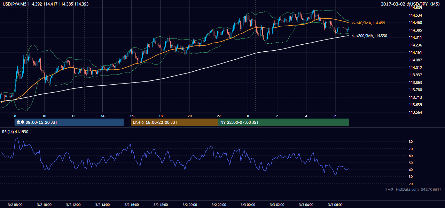Image resolution: width=445 pixels, height=208 pixels.
Task: Select the RSI axis level 60
Action: (x=411, y=156)
